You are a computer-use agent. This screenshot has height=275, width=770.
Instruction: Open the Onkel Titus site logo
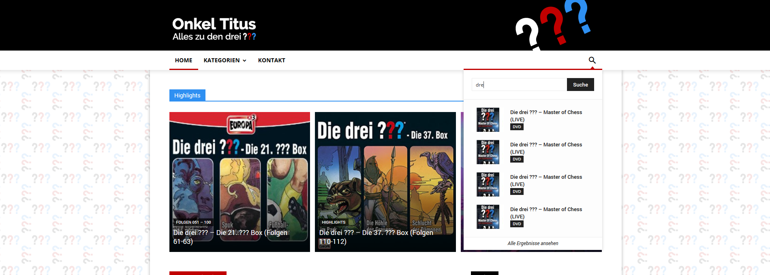(x=214, y=29)
